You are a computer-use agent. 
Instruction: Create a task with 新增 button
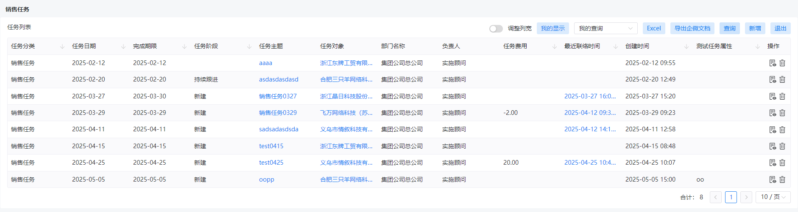tap(755, 28)
